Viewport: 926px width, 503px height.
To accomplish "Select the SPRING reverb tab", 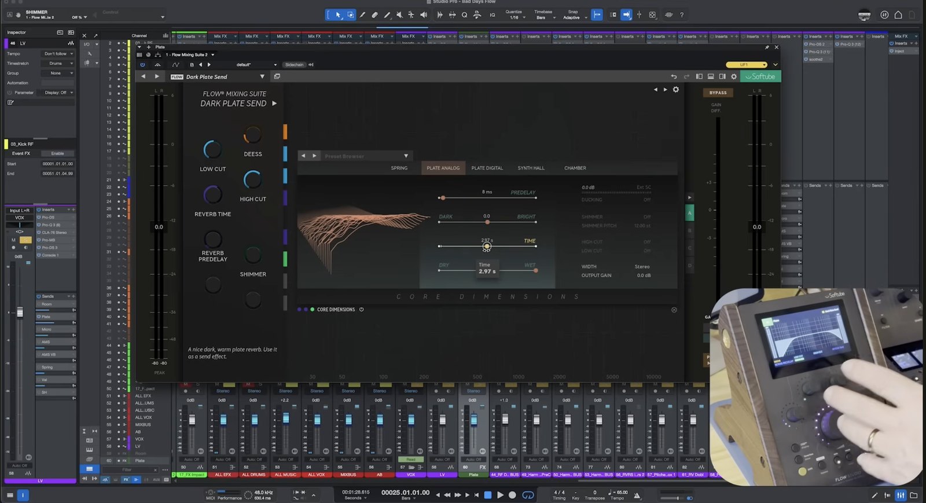I will pyautogui.click(x=399, y=168).
